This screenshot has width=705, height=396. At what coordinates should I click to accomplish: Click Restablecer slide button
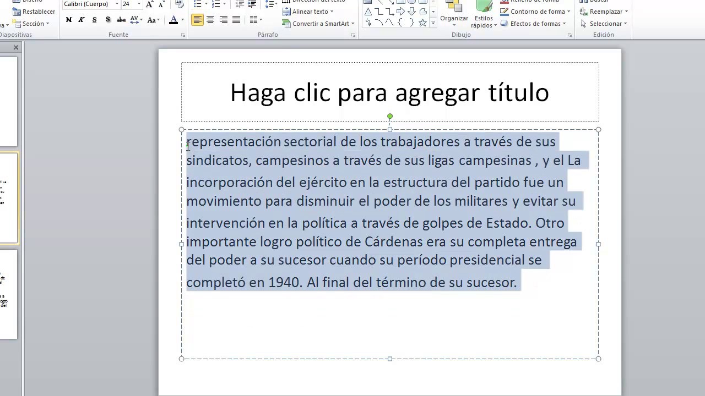pos(34,12)
